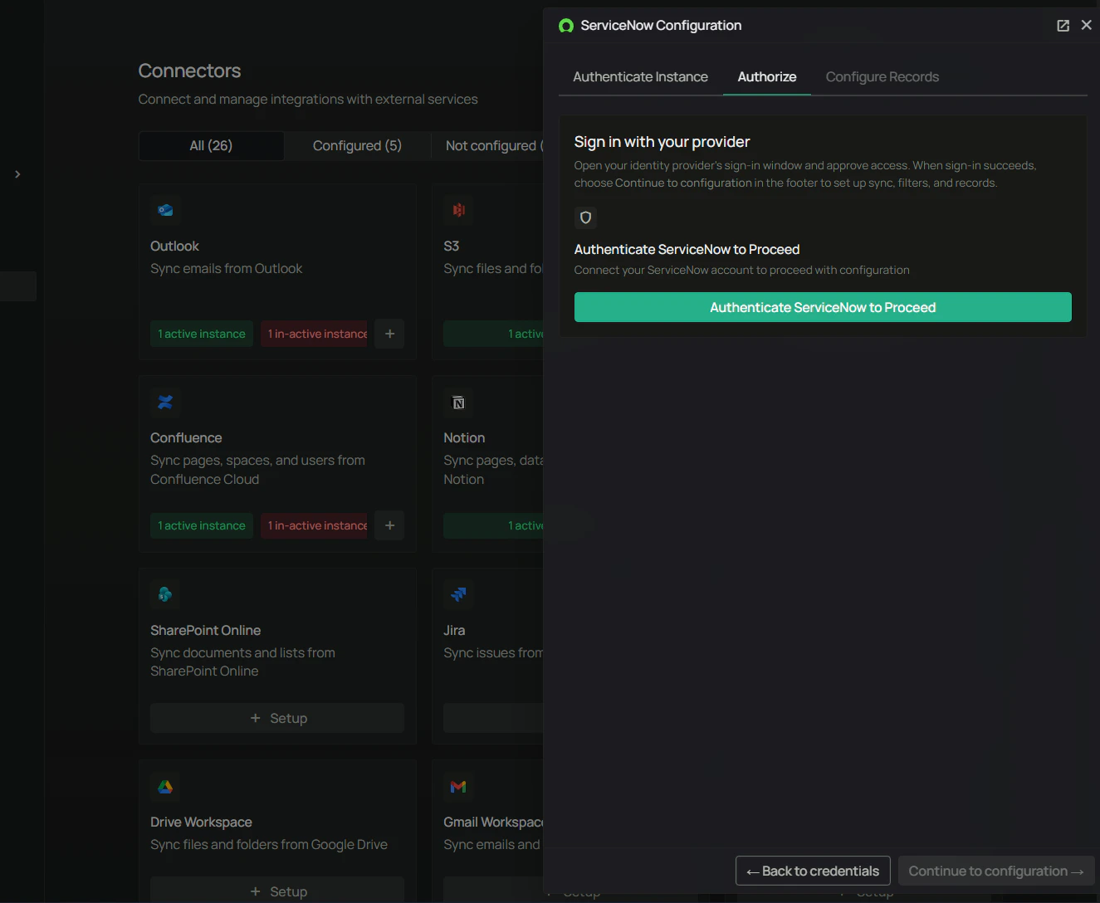Add a new Confluence instance with plus
The image size is (1100, 903).
click(x=389, y=525)
